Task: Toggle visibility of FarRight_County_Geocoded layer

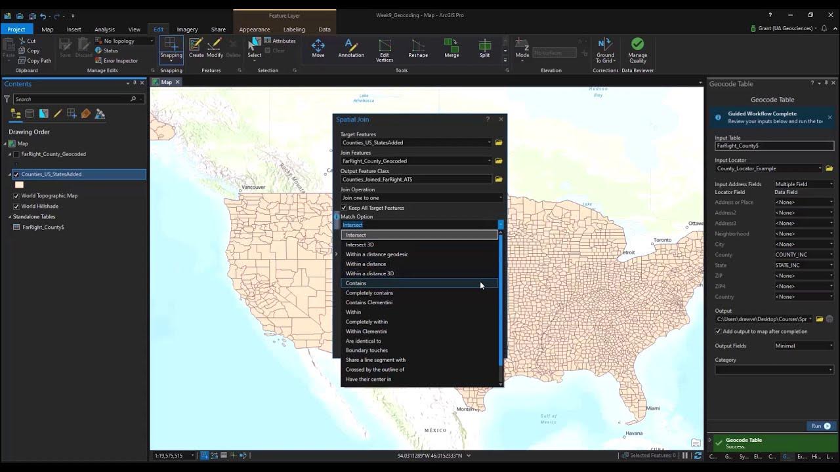Action: (x=16, y=155)
